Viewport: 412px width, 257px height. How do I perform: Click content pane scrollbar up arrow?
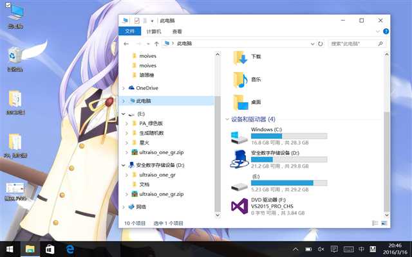click(386, 54)
